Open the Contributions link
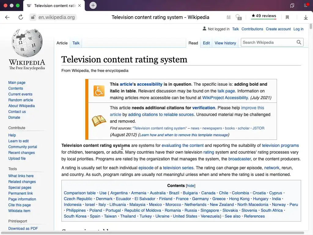 point(252,29)
